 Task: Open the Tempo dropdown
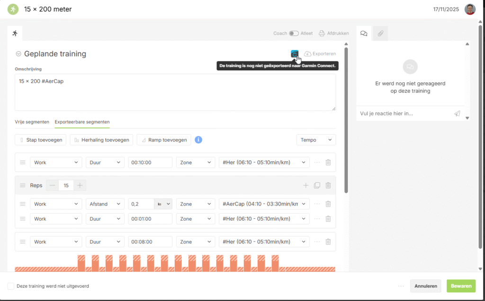tap(316, 140)
